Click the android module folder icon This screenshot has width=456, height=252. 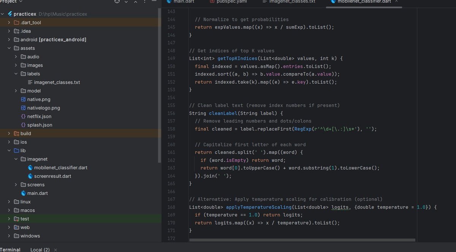[17, 39]
